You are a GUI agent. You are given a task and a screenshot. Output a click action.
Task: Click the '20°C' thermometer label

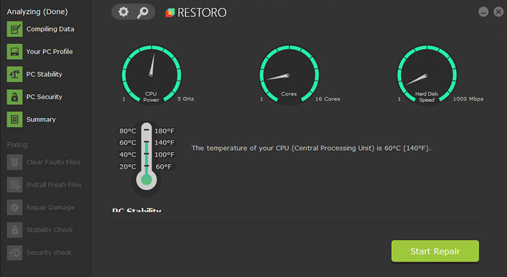(x=128, y=166)
